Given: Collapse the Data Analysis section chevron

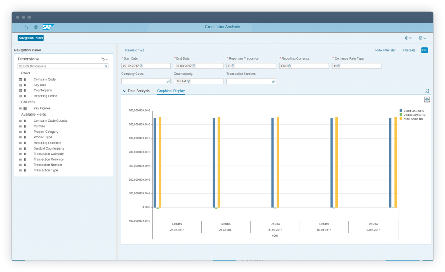Looking at the screenshot, I should (124, 91).
